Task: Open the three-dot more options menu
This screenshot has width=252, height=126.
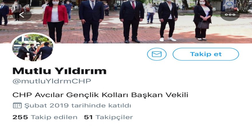Action: point(230,15)
